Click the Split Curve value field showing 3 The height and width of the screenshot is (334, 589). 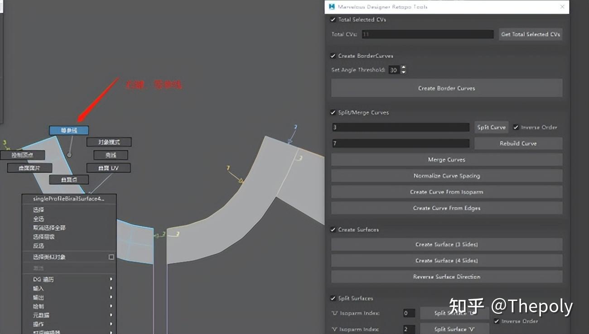pos(401,127)
